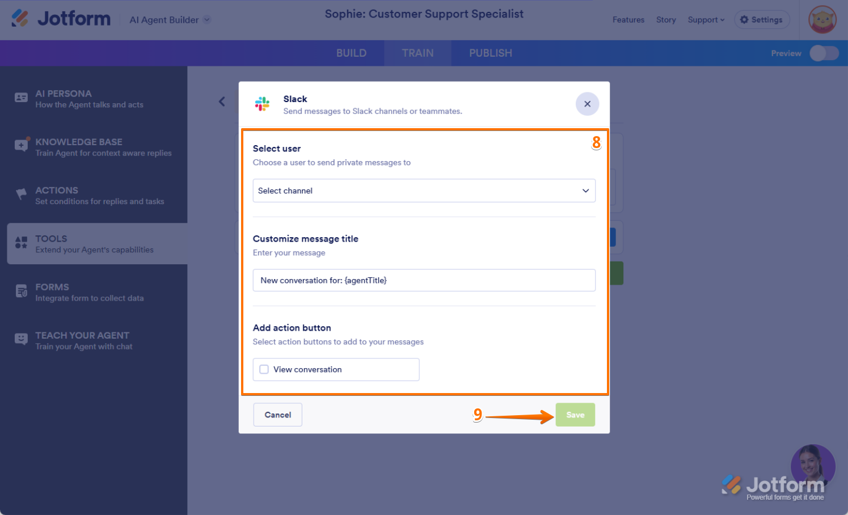Click the Slack logo icon
Image resolution: width=848 pixels, height=515 pixels.
tap(262, 104)
